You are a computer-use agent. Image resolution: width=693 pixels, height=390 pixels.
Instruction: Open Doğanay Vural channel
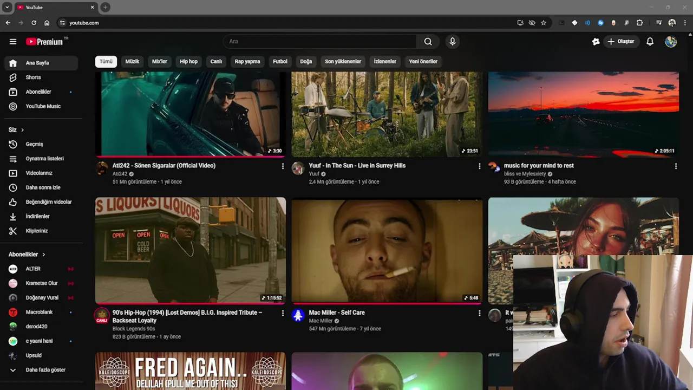coord(41,297)
